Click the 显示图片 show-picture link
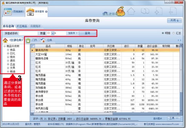This screenshot has width=186, height=128. [x=159, y=119]
